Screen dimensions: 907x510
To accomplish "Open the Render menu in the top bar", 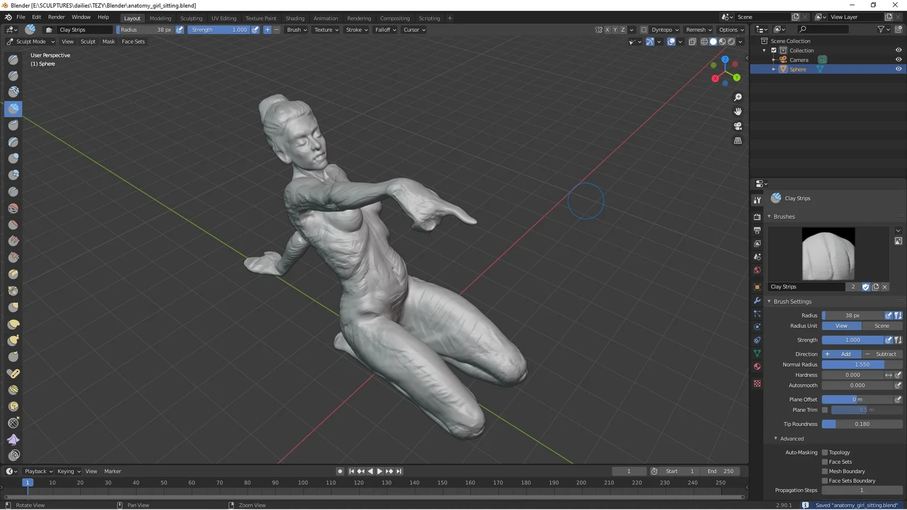I will [56, 16].
